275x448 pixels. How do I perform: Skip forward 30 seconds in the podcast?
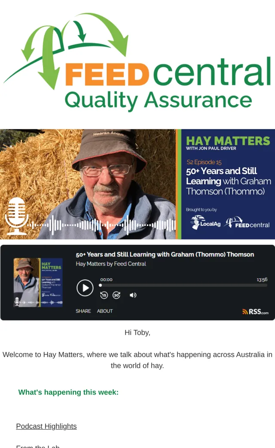[x=116, y=295]
